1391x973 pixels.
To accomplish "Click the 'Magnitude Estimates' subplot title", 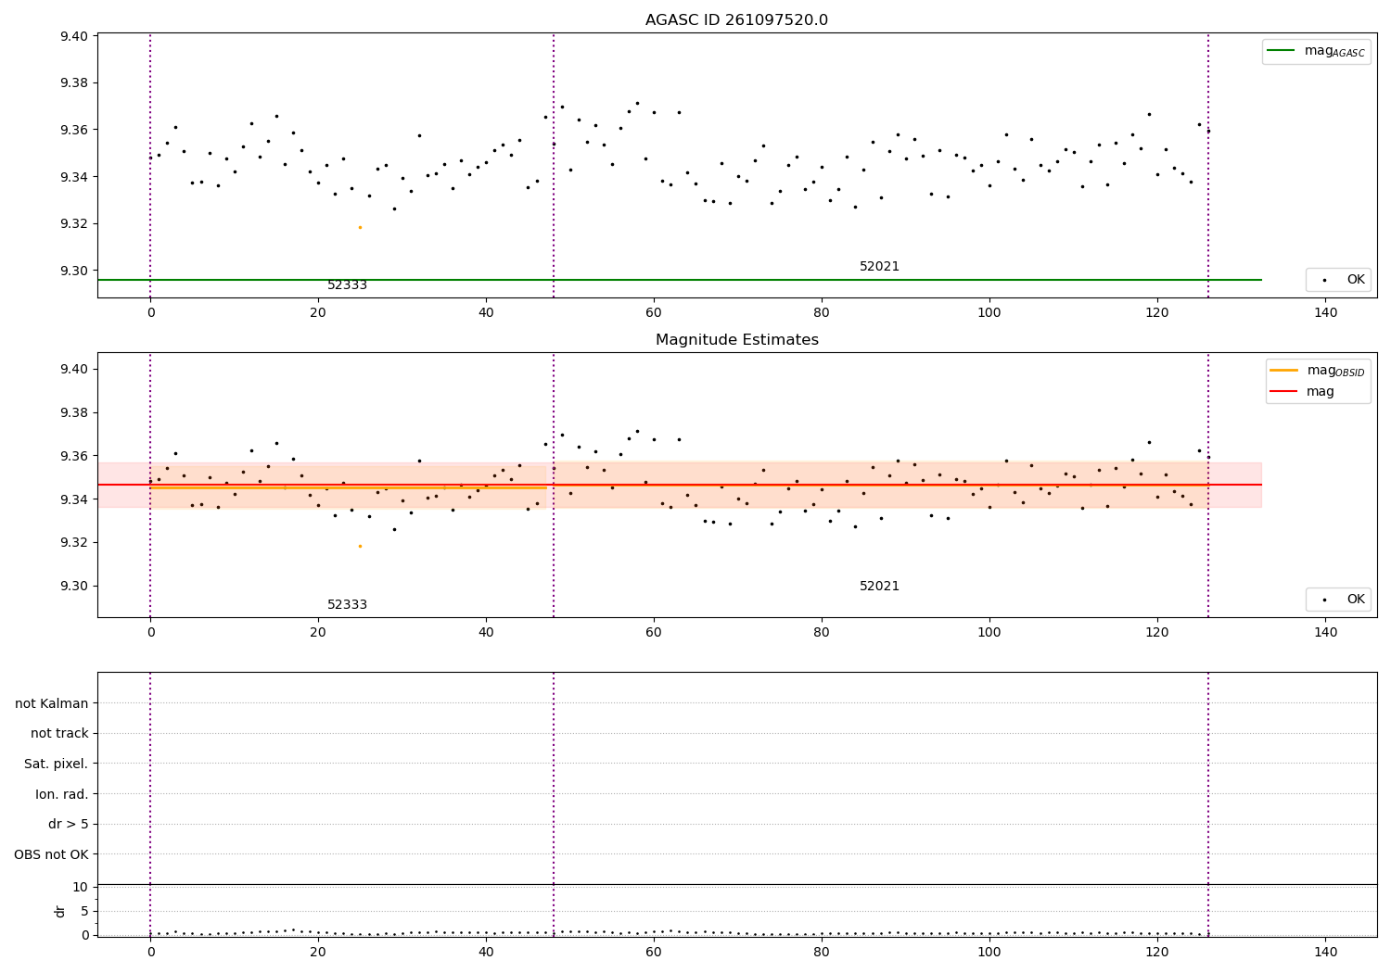I will [736, 340].
